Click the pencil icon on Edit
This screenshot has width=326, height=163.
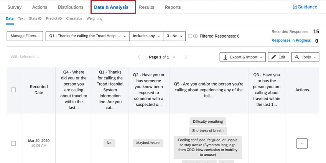(x=273, y=57)
